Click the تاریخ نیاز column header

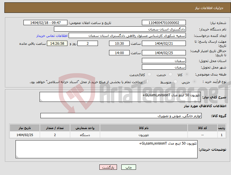(x=25, y=128)
